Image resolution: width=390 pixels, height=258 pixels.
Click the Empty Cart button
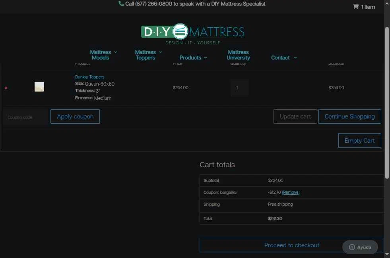pos(360,141)
